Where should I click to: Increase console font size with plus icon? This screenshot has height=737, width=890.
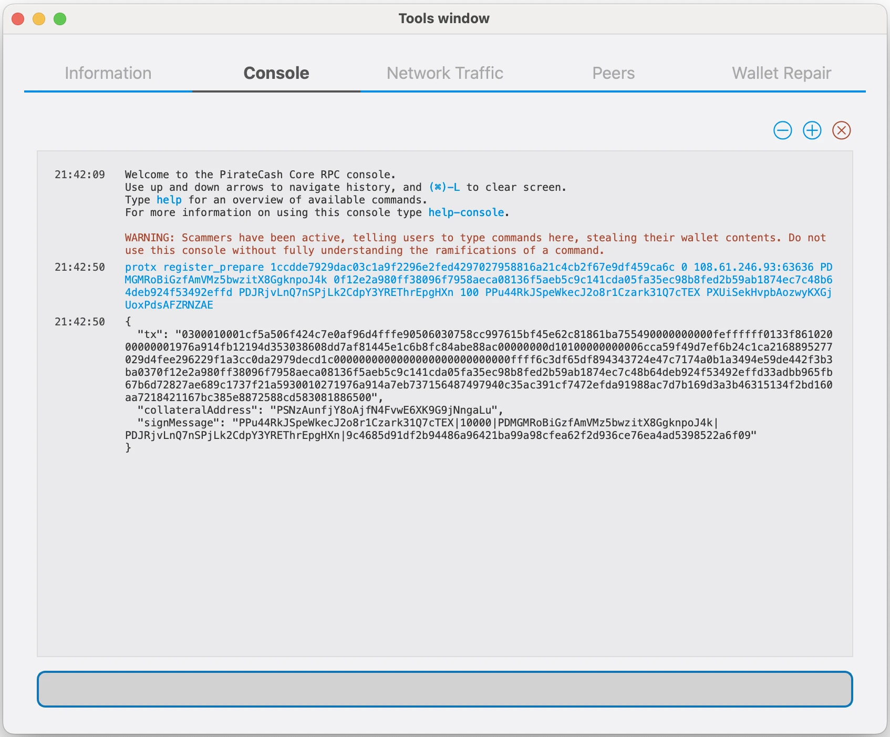click(x=812, y=130)
